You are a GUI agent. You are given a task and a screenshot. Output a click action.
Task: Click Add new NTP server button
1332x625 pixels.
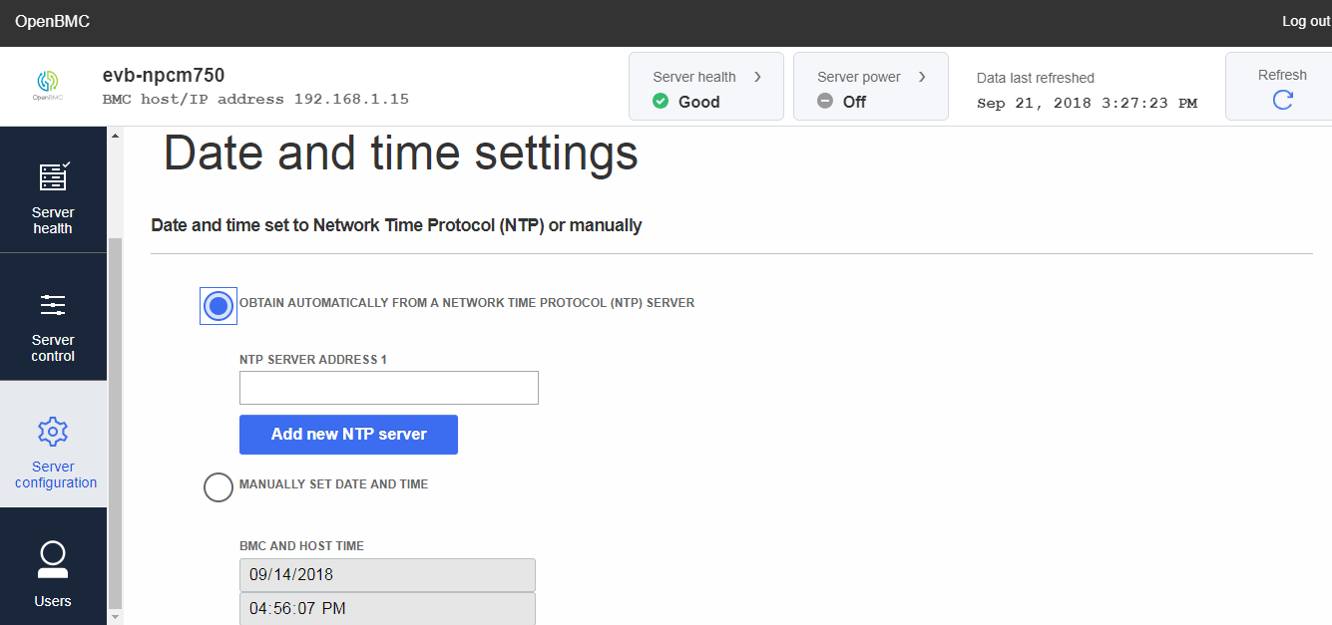[348, 435]
